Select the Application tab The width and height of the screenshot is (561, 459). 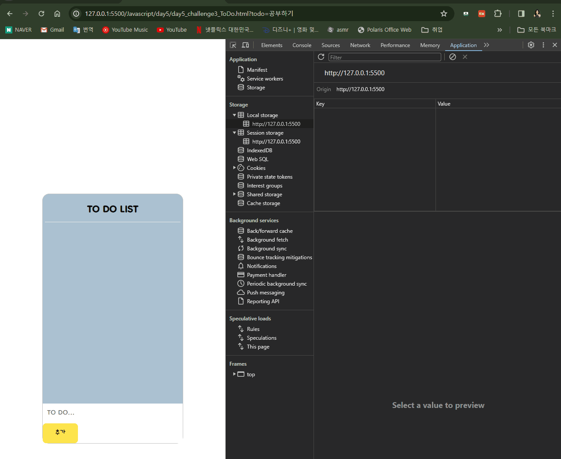pos(463,45)
